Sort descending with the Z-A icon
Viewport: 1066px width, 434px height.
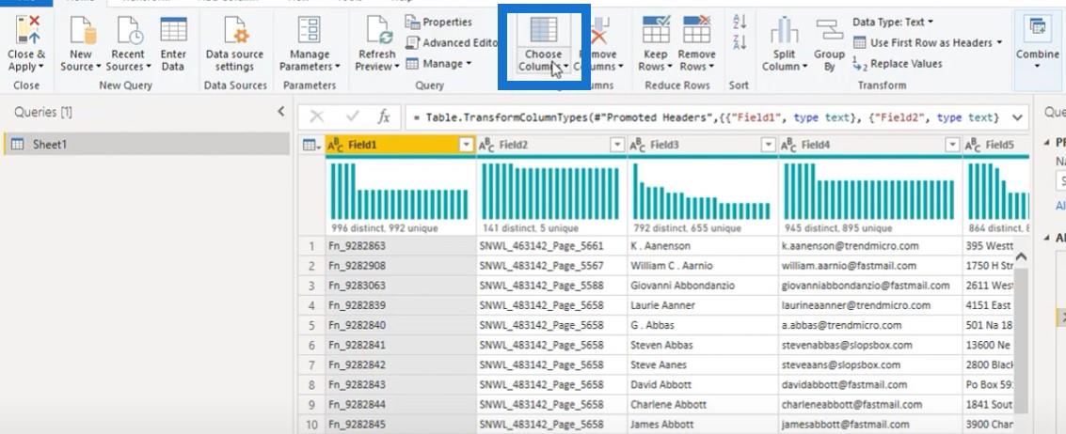coord(740,43)
